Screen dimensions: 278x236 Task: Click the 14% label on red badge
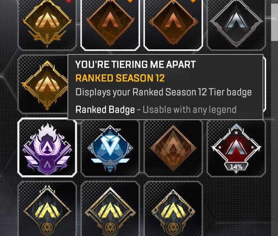point(236,167)
